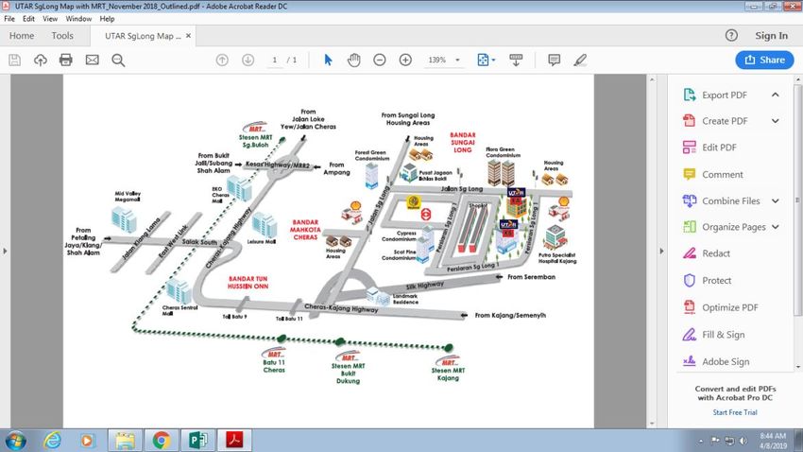Screen dimensions: 803x452
Task: Open Microsoft Project taskbar icon
Action: (x=197, y=441)
